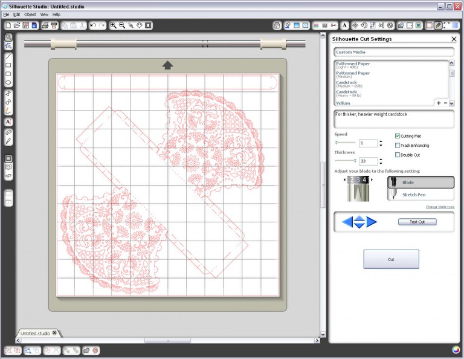Open the Text Style window (A icon)
Screen dimensions: 464x359
coord(344,26)
